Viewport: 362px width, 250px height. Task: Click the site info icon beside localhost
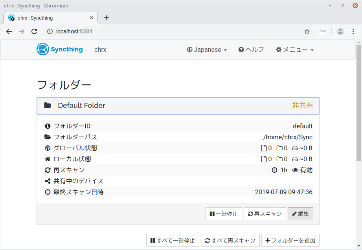(50, 31)
